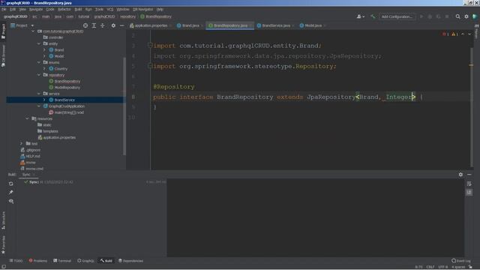Click the disabled Run play button
The height and width of the screenshot is (270, 480).
tap(421, 16)
